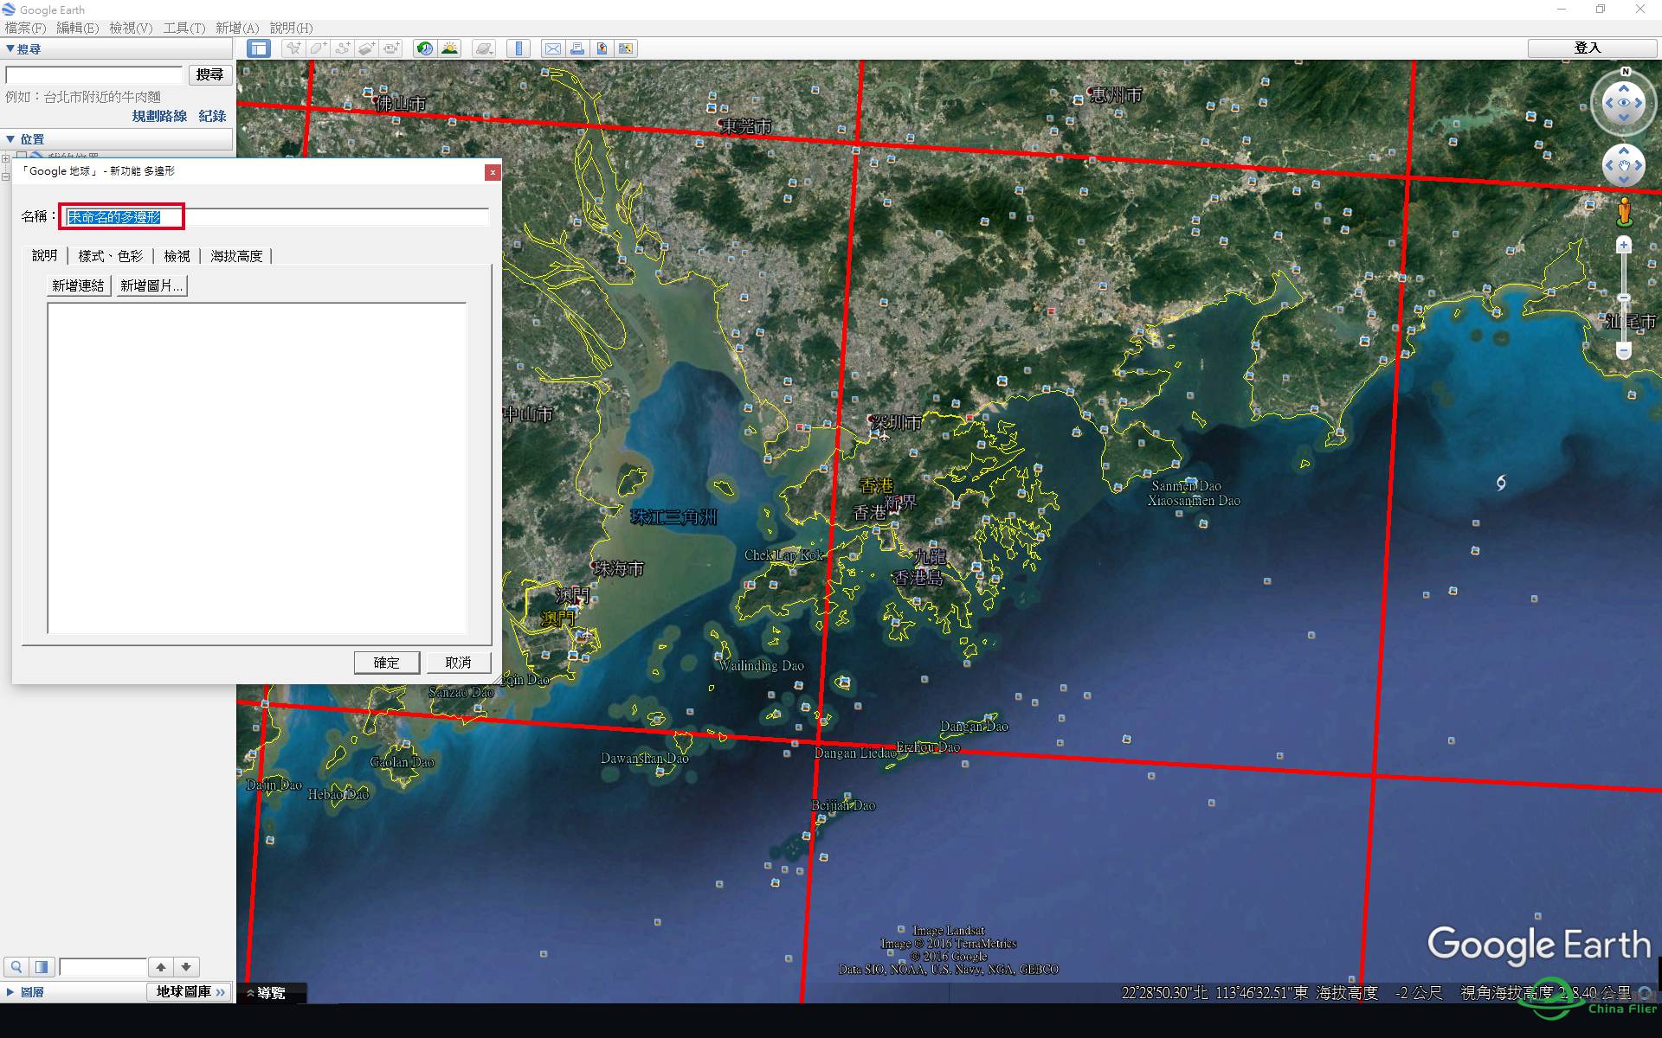Toggle the sunlight icon in the toolbar
Image resolution: width=1662 pixels, height=1038 pixels.
point(449,48)
